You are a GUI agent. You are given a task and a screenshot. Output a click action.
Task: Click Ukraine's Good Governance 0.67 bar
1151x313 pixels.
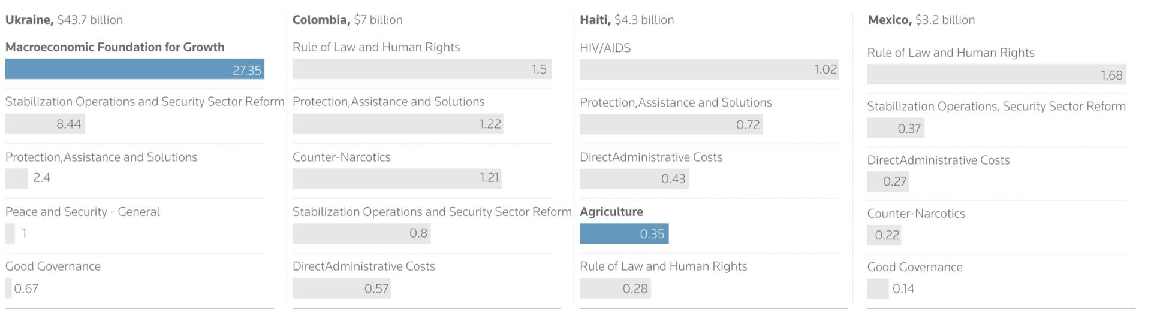[x=8, y=288]
